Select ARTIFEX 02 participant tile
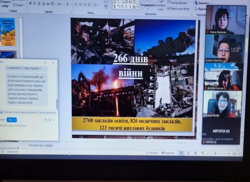The height and width of the screenshot is (182, 250). coord(221,131)
